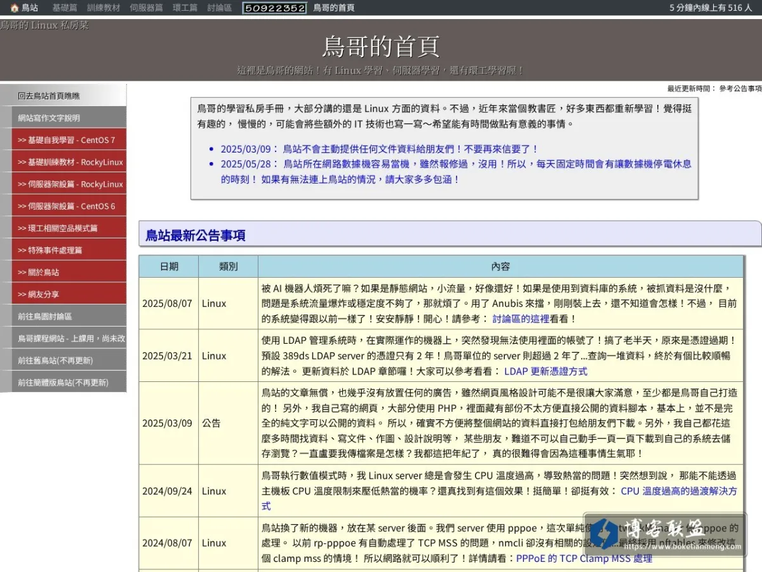Click the 鳥哥的首頁 banner title
Viewport: 762px width, 572px height.
pyautogui.click(x=381, y=46)
